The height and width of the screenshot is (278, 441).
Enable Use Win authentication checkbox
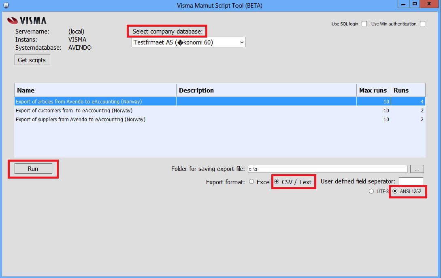click(x=422, y=24)
